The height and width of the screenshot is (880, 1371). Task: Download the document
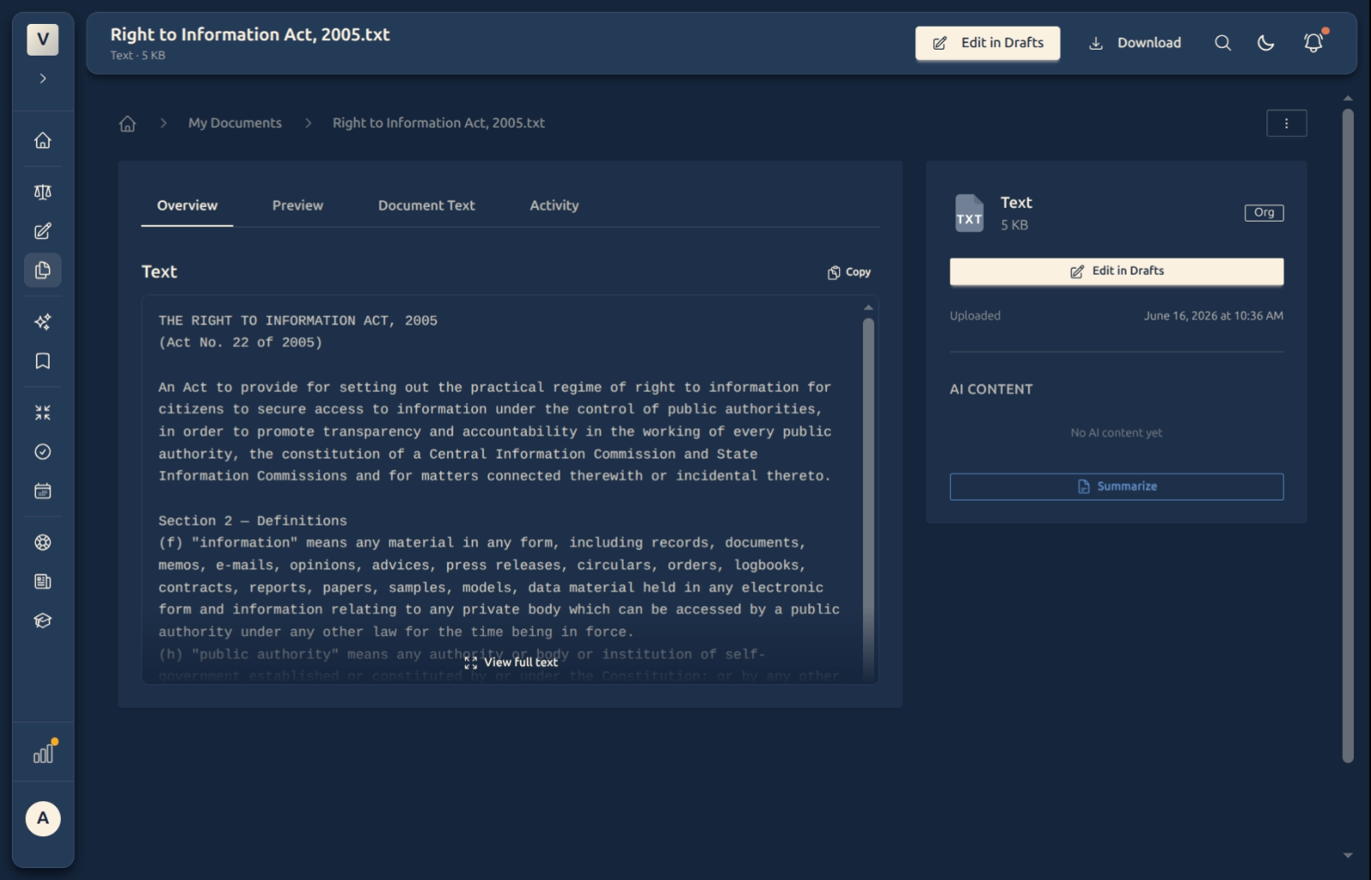click(x=1135, y=43)
